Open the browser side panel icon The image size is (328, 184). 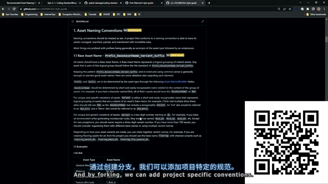point(313,9)
